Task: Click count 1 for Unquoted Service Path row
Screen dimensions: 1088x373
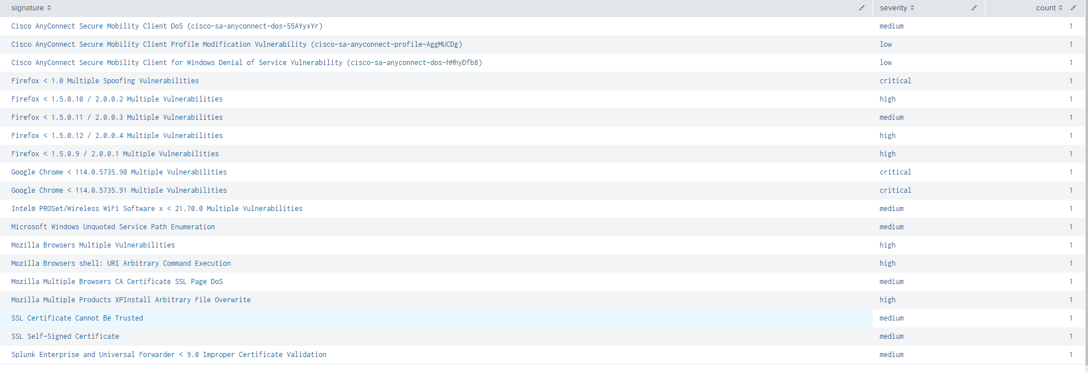Action: pos(1071,227)
